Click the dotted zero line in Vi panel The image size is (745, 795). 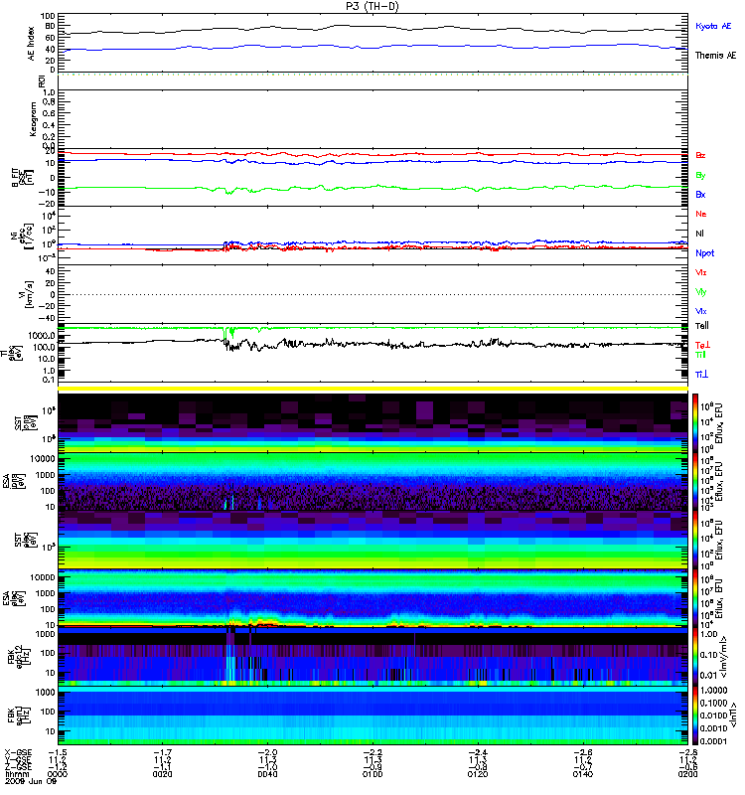coord(373,294)
